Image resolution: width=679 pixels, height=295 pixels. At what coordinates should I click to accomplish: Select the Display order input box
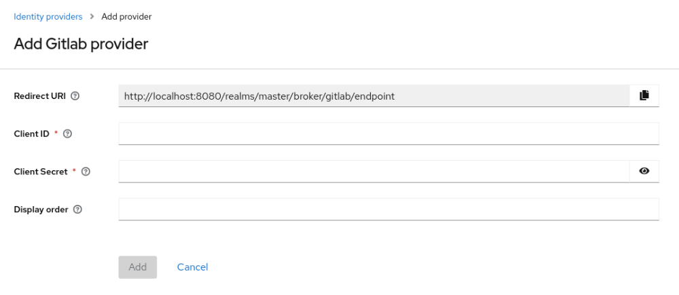point(388,210)
